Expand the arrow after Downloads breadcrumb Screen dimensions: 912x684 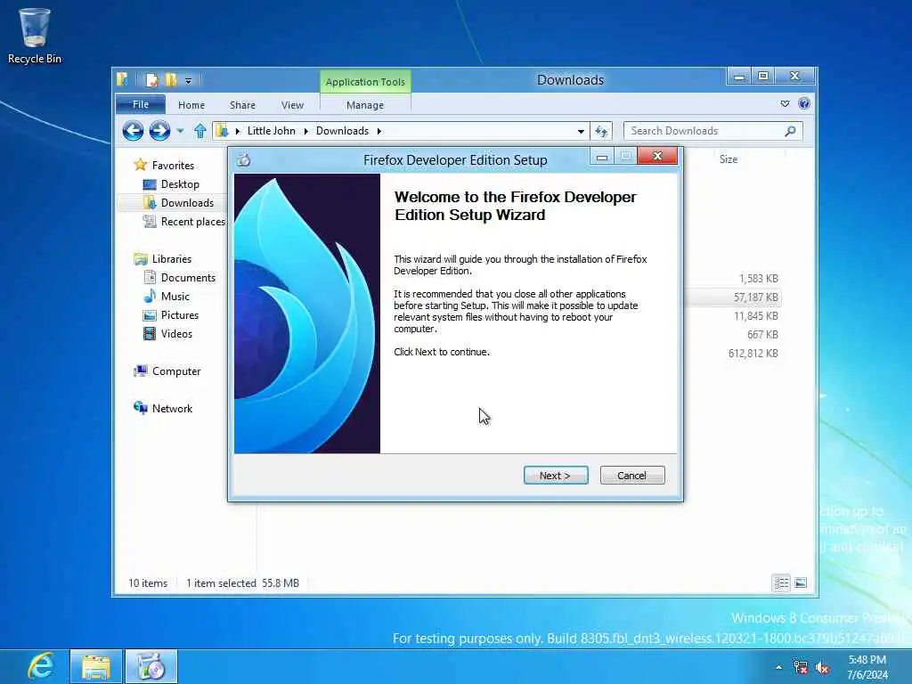tap(379, 132)
